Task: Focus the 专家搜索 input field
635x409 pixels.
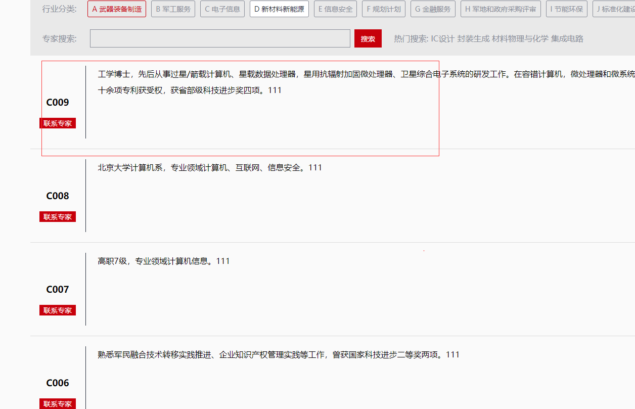Action: [x=220, y=38]
